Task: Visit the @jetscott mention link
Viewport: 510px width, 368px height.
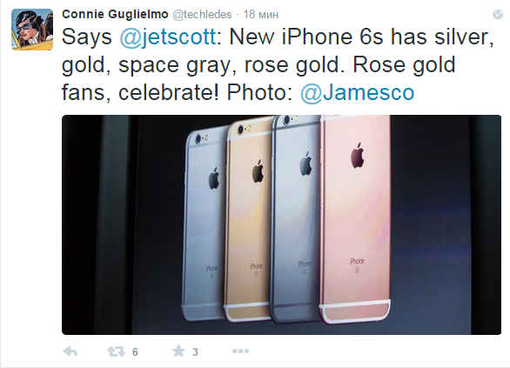Action: (x=168, y=37)
